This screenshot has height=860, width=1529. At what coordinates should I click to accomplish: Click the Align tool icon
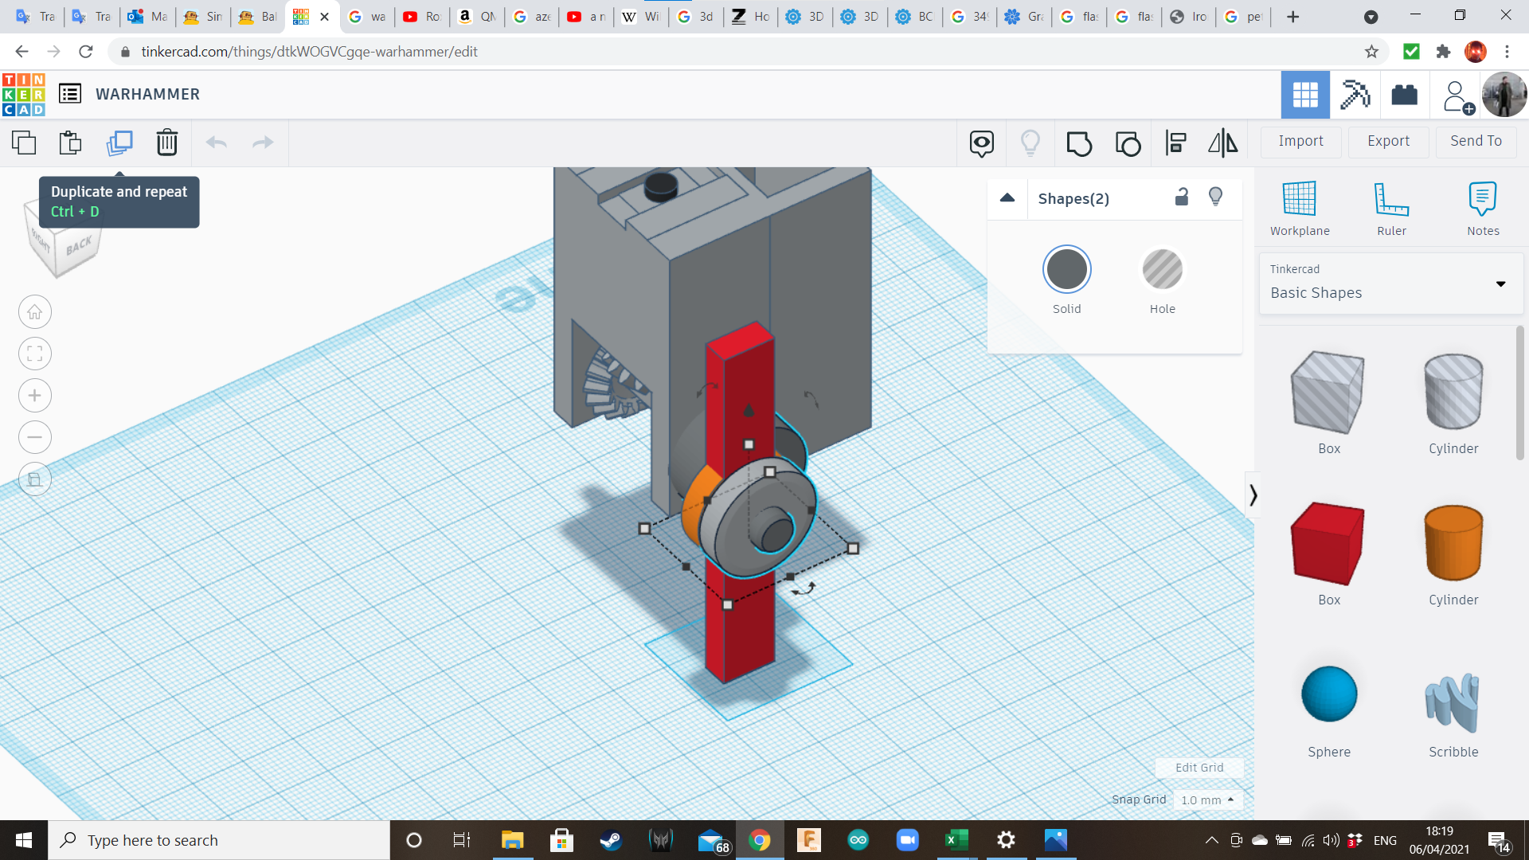click(1175, 143)
